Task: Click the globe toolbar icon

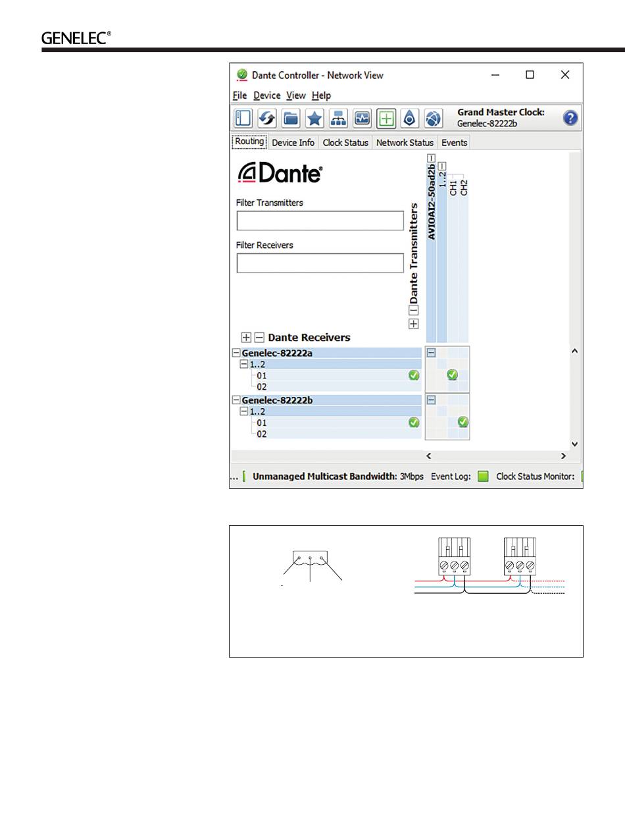Action: [x=432, y=118]
